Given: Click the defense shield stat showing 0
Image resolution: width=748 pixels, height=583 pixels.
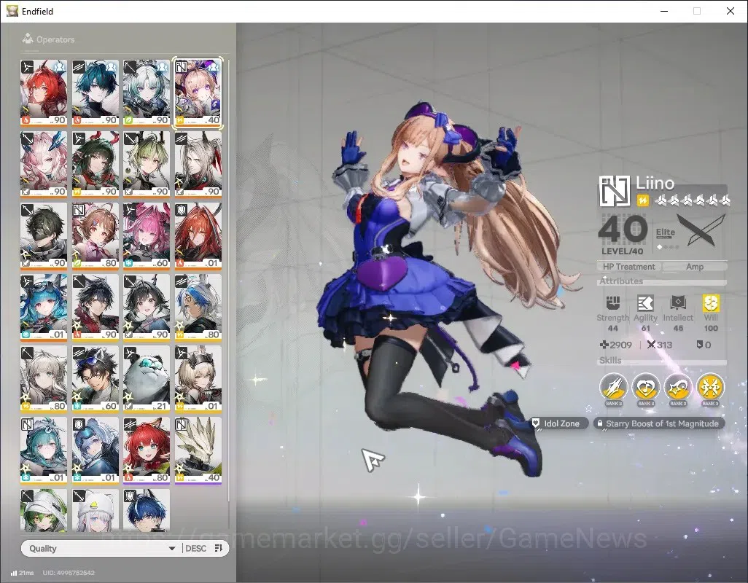Looking at the screenshot, I should coord(704,345).
